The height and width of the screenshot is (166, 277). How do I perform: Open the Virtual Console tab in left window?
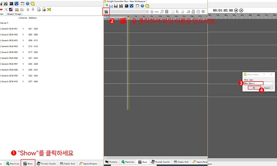pos(46,163)
